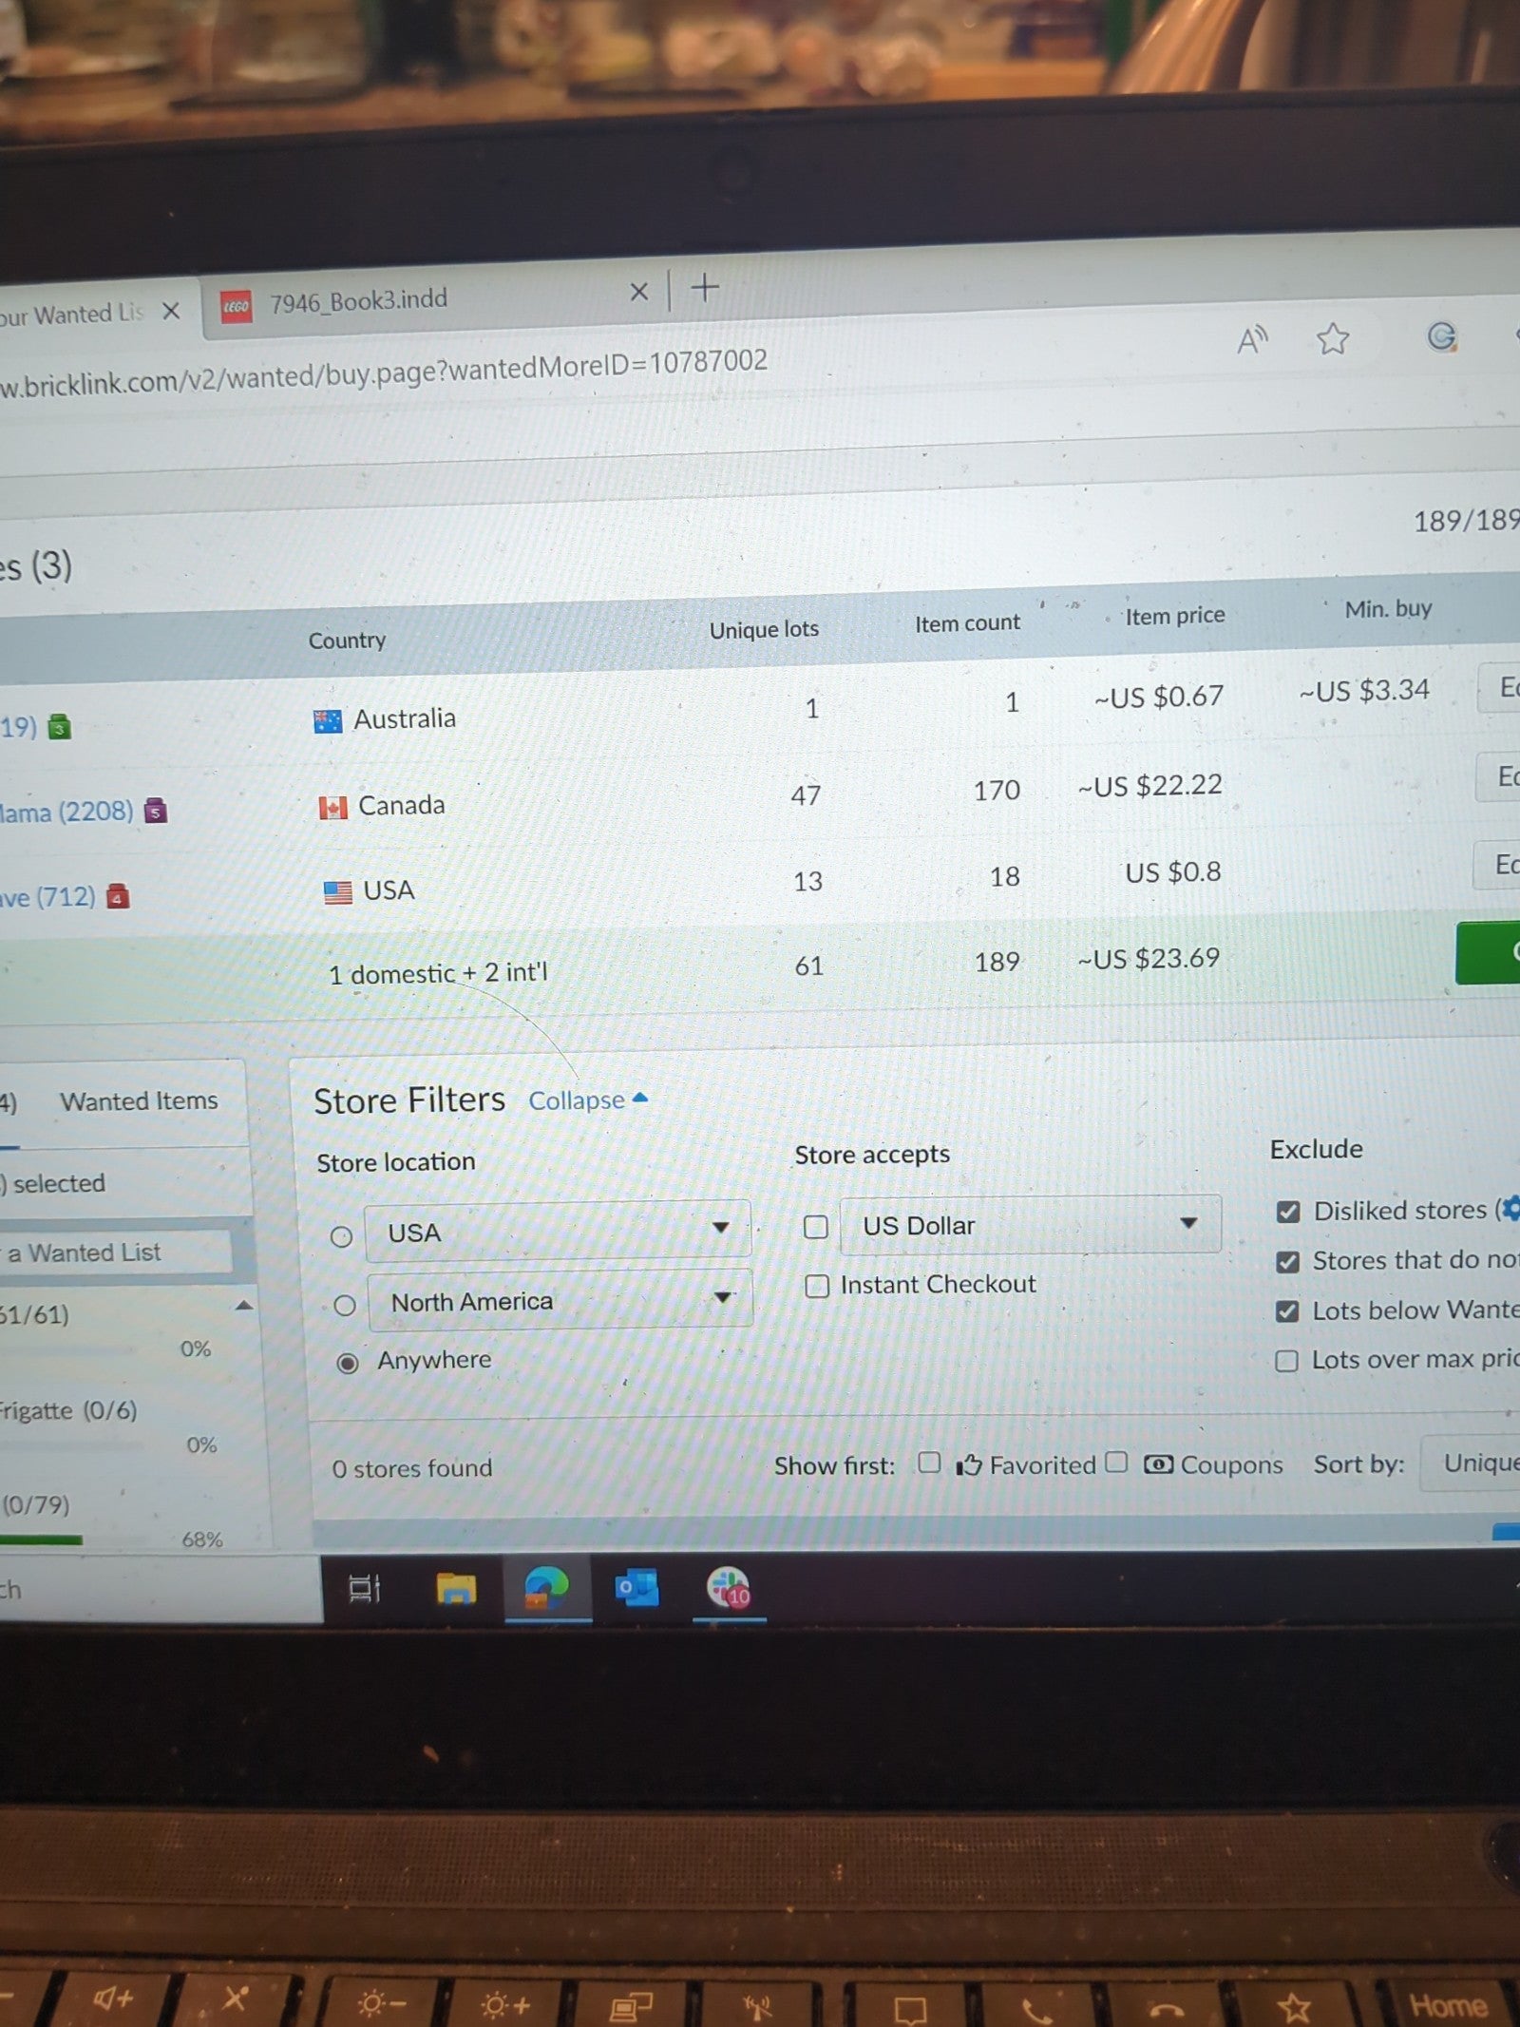Open Slack from the taskbar
The width and height of the screenshot is (1520, 2027).
(x=729, y=1587)
